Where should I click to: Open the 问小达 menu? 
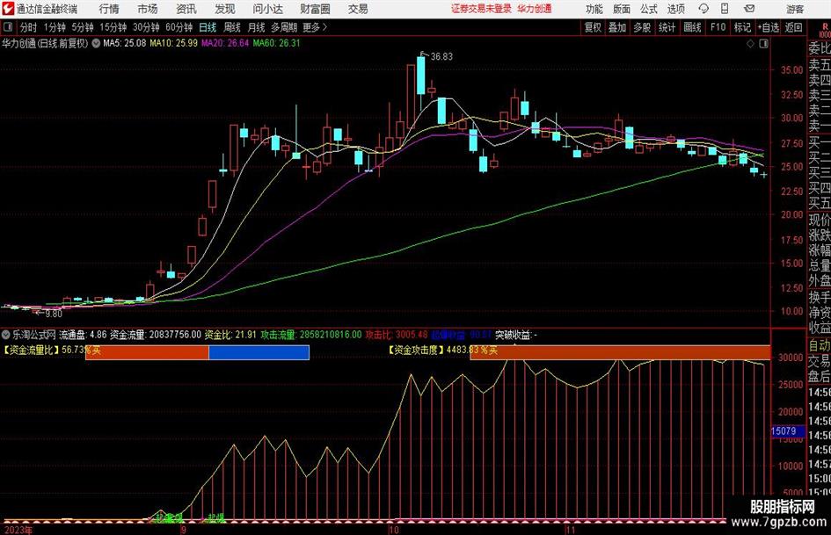[x=267, y=9]
